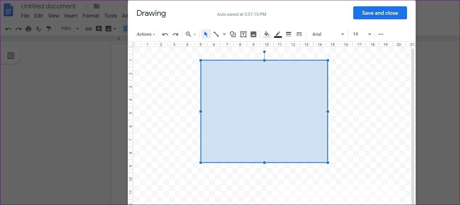
Task: Click Save and close button
Action: click(380, 13)
